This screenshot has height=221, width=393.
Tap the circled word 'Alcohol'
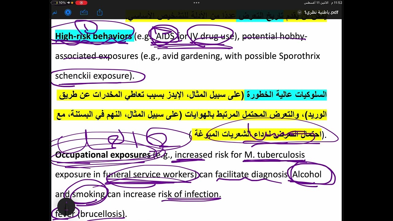pos(307,174)
